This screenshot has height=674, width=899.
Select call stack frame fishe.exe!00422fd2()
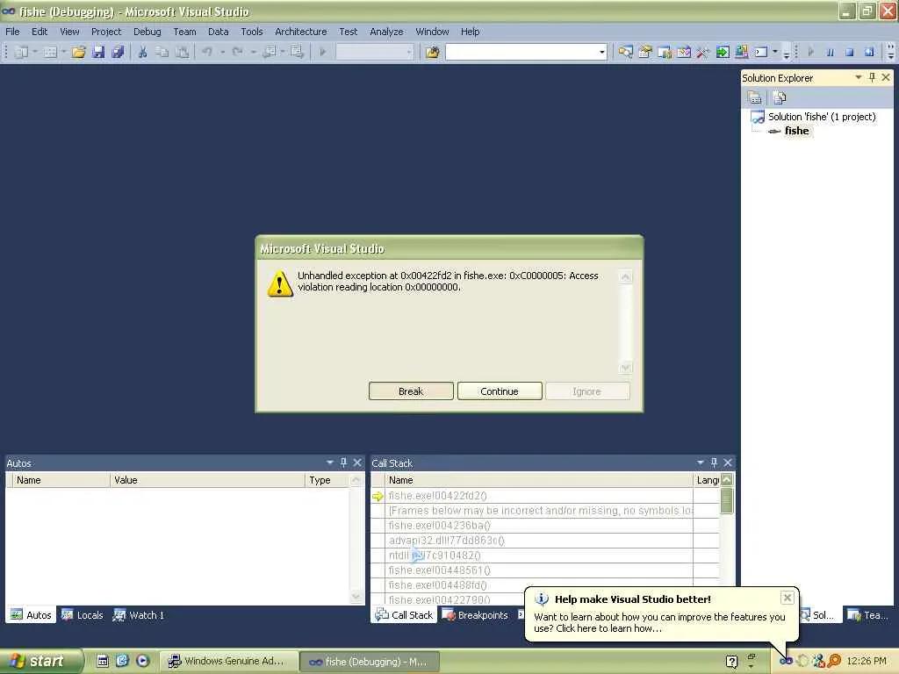click(437, 496)
